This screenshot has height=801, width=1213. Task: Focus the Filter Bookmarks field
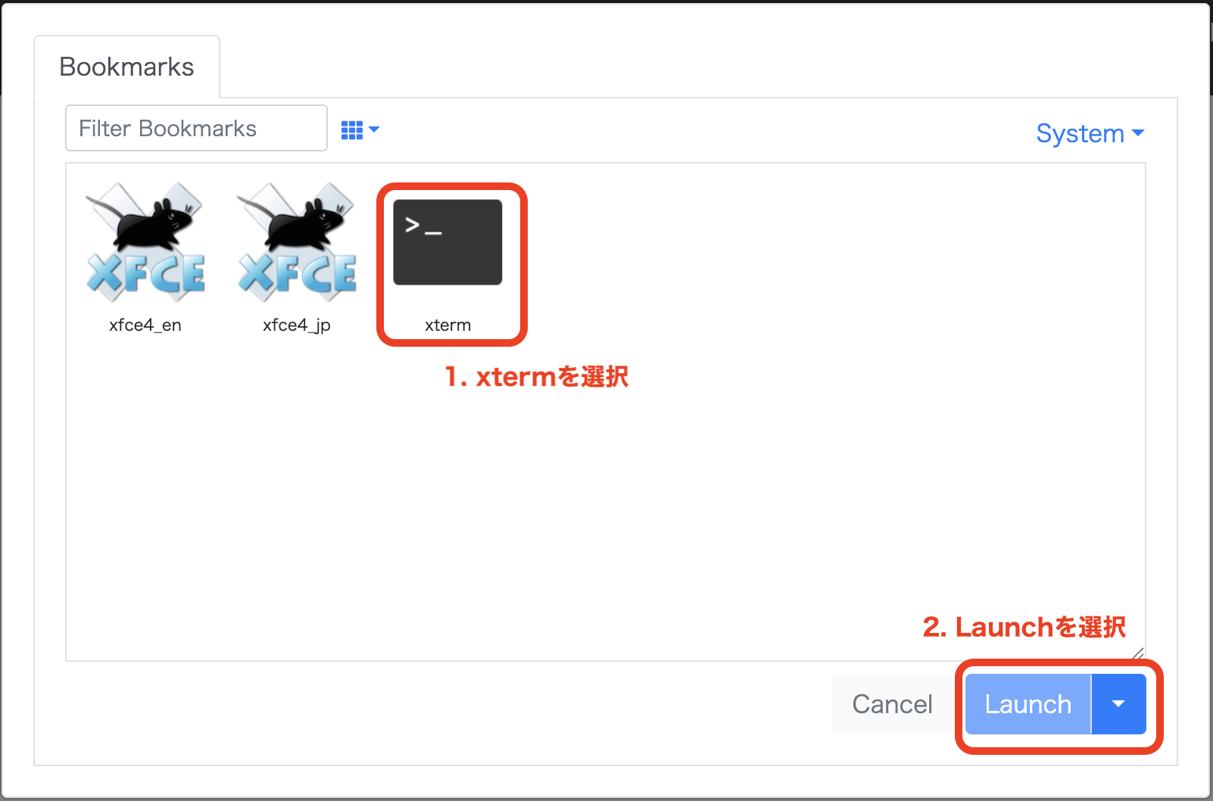[196, 128]
